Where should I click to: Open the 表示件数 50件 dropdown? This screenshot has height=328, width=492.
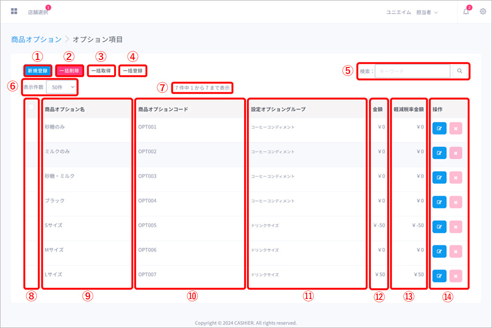(61, 87)
